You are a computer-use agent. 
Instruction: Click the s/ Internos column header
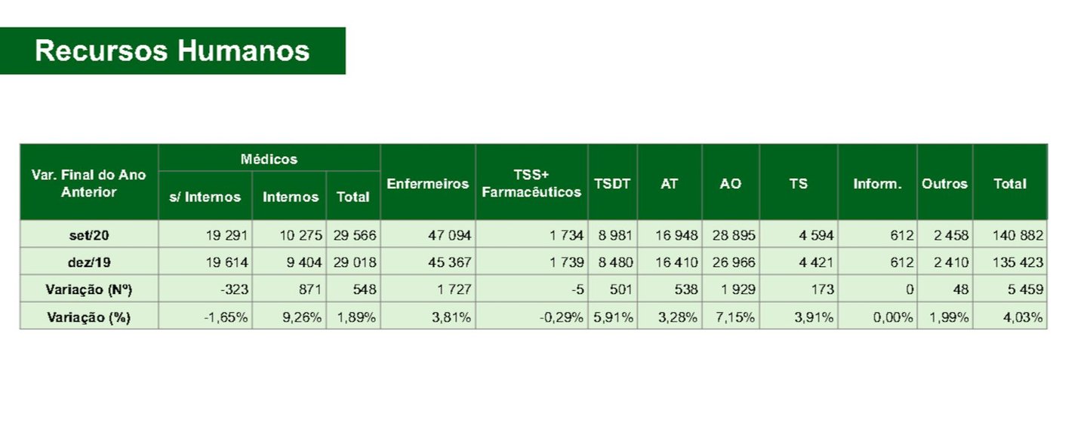tap(205, 196)
